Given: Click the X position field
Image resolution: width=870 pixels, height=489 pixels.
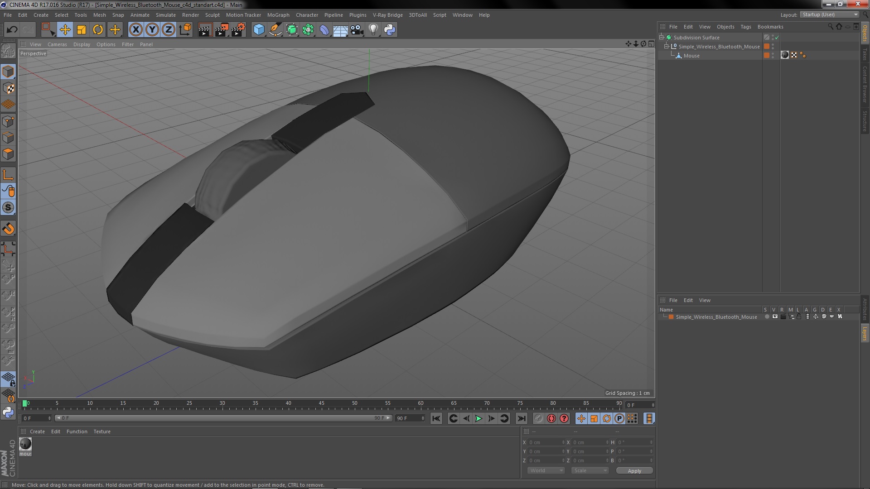Looking at the screenshot, I should 546,442.
